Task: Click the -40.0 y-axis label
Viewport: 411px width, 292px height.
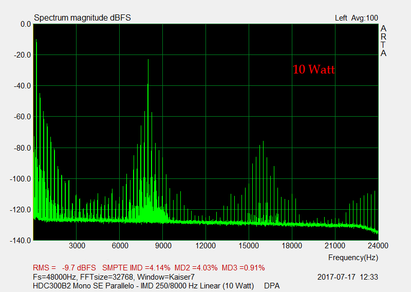Action: point(22,86)
